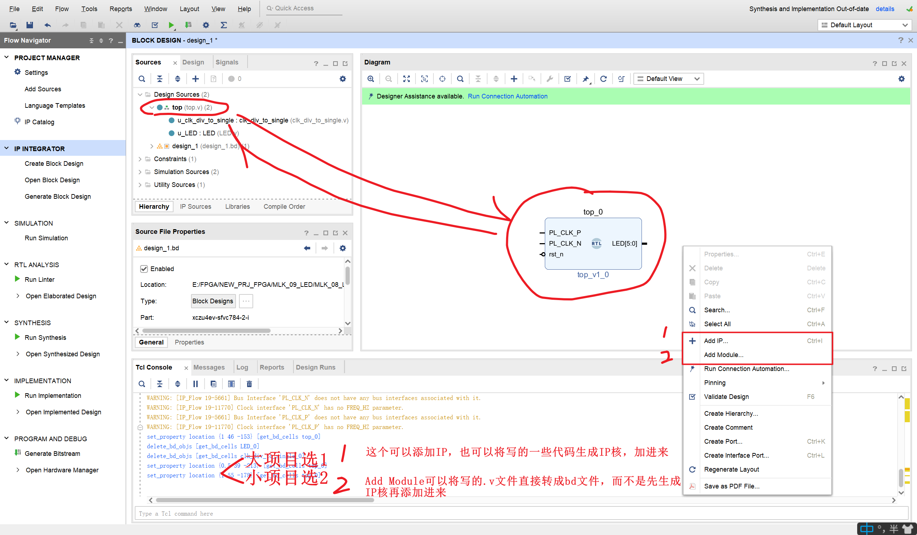Pause Tcl Console output
The height and width of the screenshot is (535, 917).
(196, 384)
